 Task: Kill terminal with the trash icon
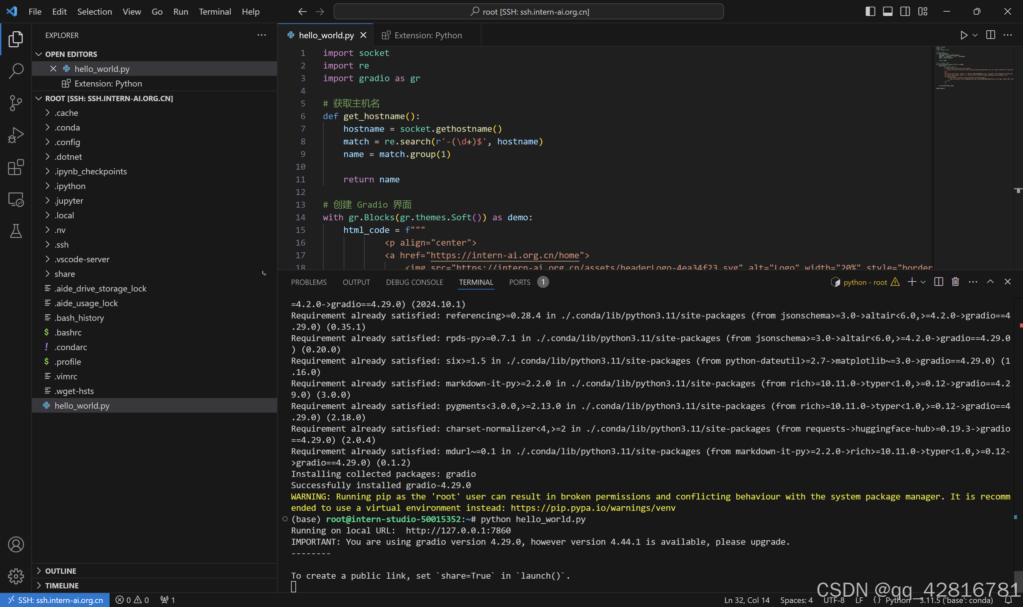point(955,282)
